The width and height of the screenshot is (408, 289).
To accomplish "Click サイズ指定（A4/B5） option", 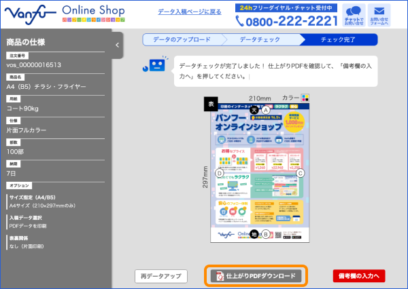I will coord(42,201).
